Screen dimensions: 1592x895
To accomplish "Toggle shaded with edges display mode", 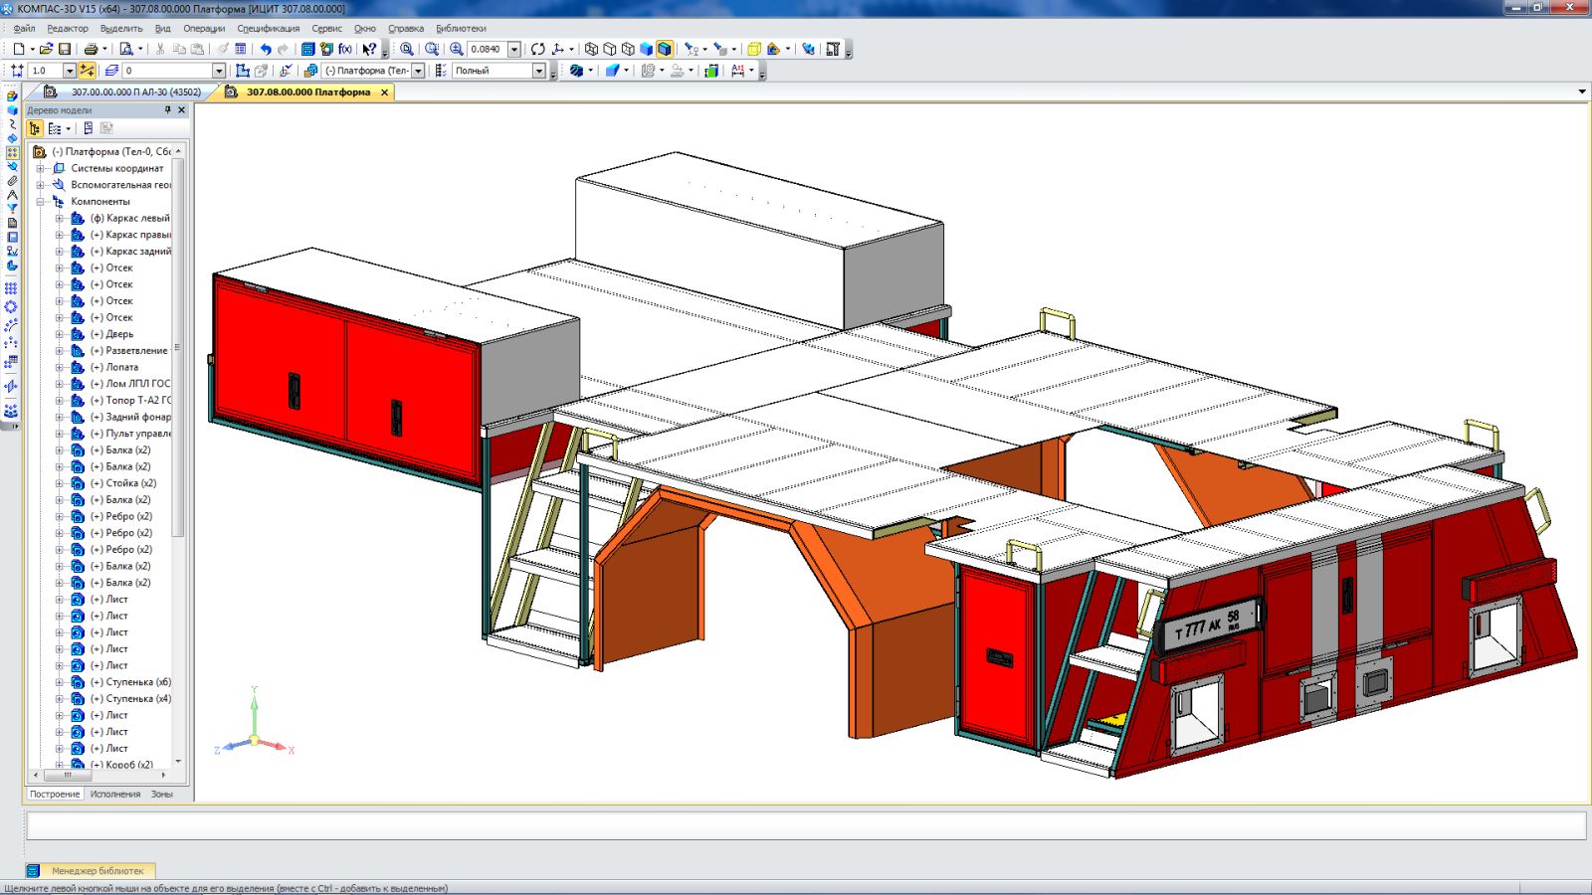I will coord(665,49).
